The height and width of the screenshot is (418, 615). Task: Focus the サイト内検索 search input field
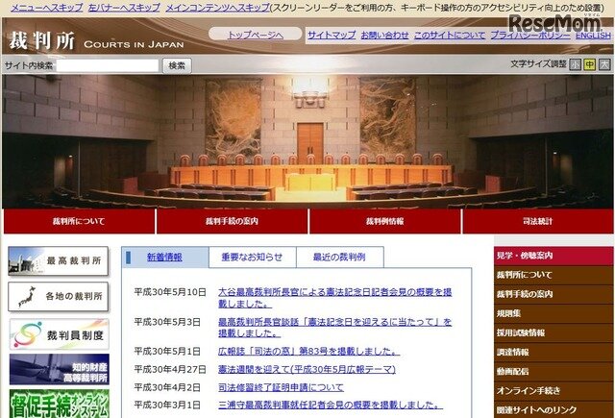(x=108, y=66)
